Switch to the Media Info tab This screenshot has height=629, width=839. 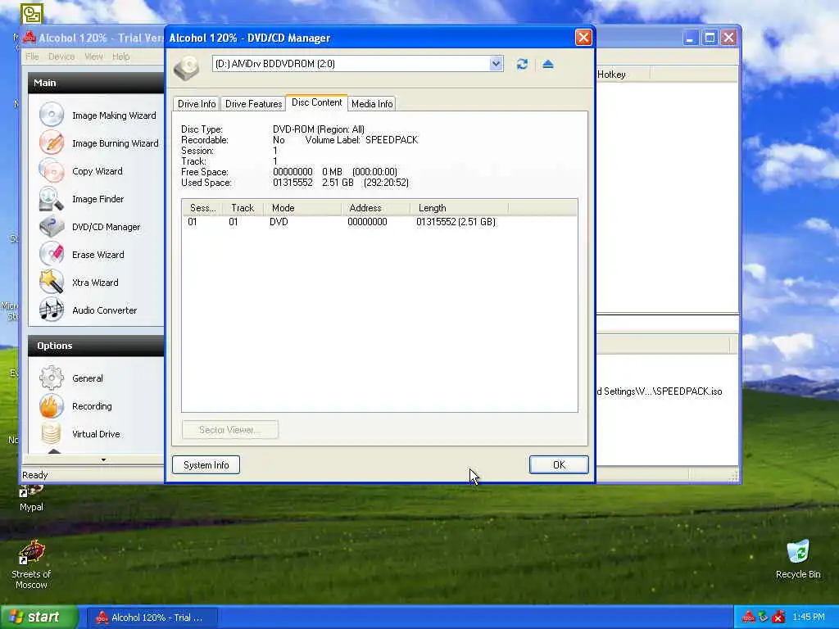[x=372, y=104]
